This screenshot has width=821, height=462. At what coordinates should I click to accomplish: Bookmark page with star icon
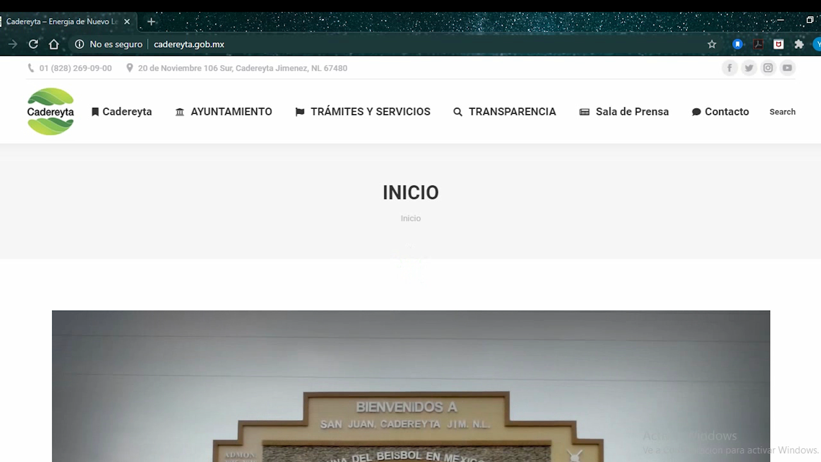[712, 44]
